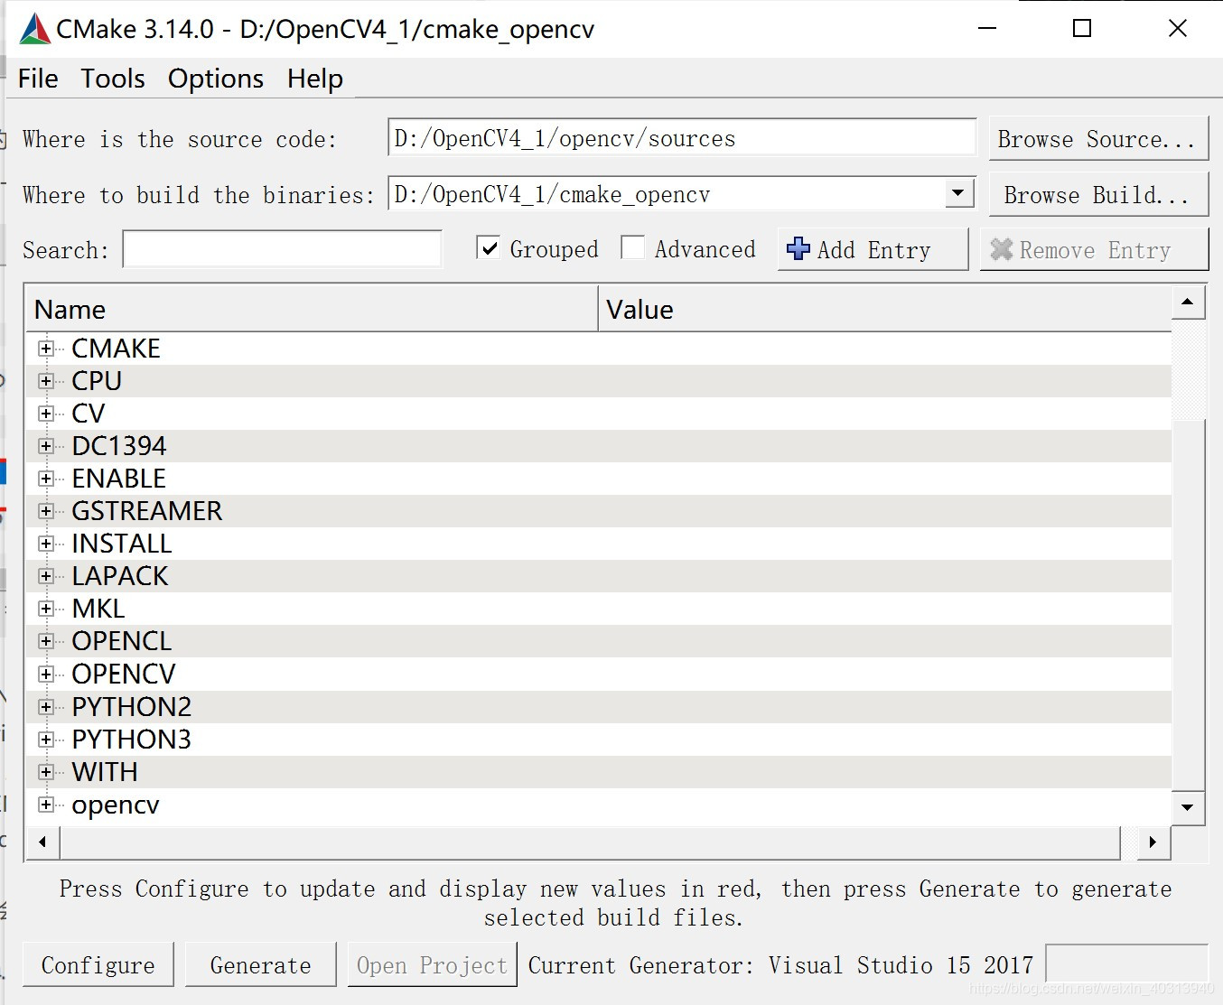Expand the OPENCV group
The height and width of the screenshot is (1005, 1223).
tap(46, 675)
